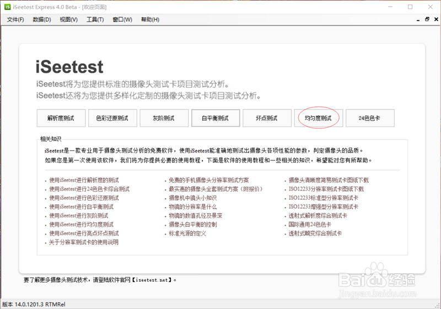The image size is (441, 309).
Task: Open link 摄像头白平衡的控制
Action: [192, 224]
